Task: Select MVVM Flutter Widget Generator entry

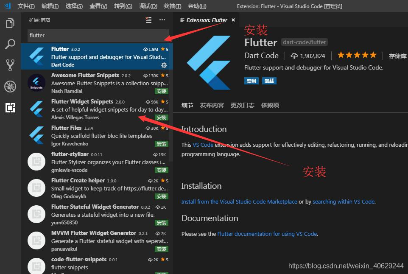Action: tap(97, 240)
